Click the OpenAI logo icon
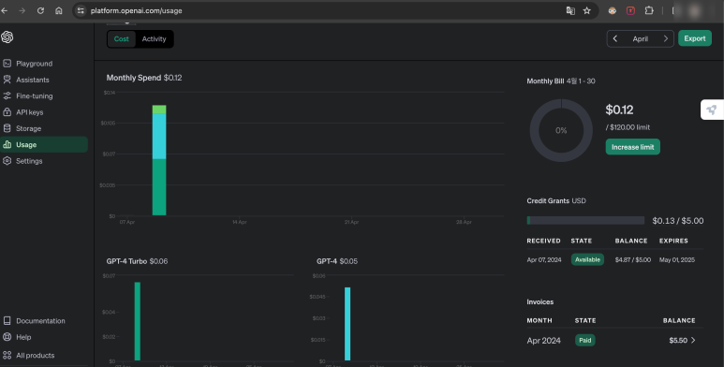The height and width of the screenshot is (367, 724). coord(7,37)
